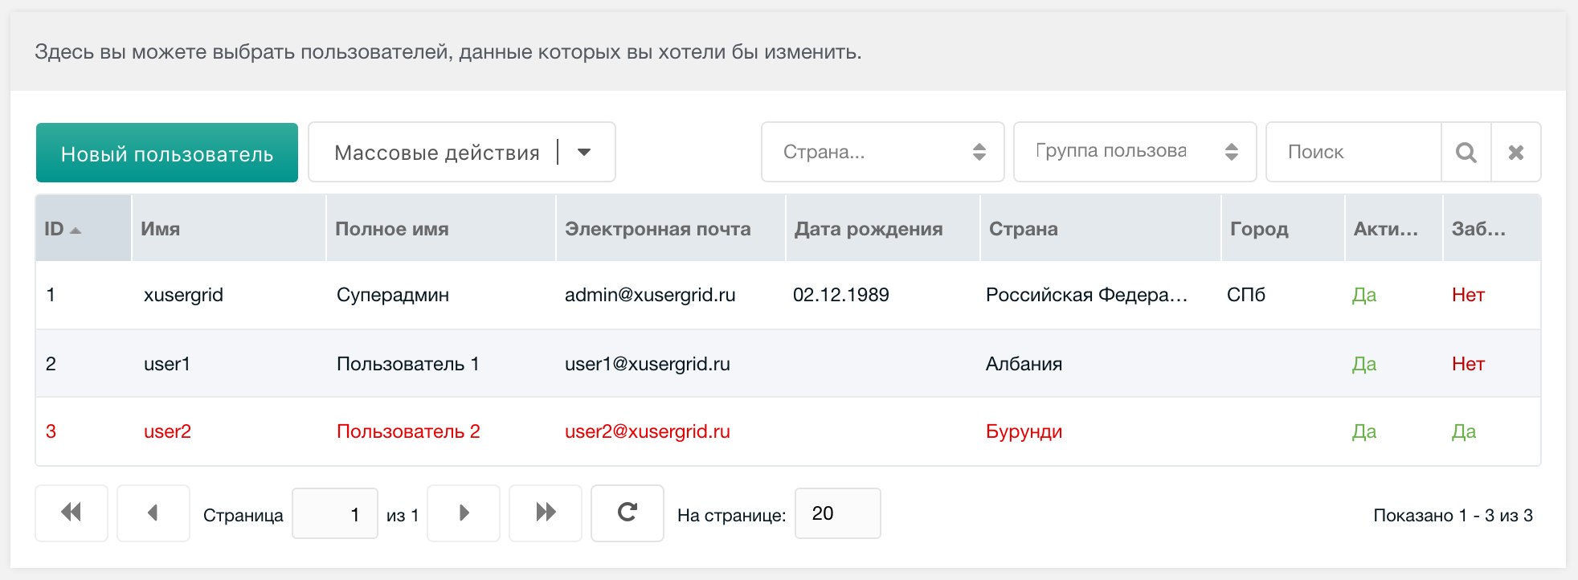Select the red user2 row email
This screenshot has height=580, width=1578.
tap(647, 431)
